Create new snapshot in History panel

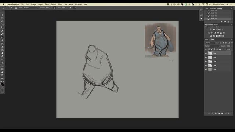[x=225, y=22]
